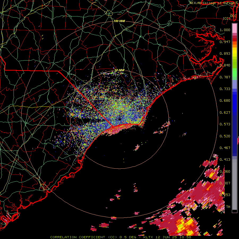Click the 100 NMI range ring label
Viewport: 239px width, 239px height.
coord(119,21)
